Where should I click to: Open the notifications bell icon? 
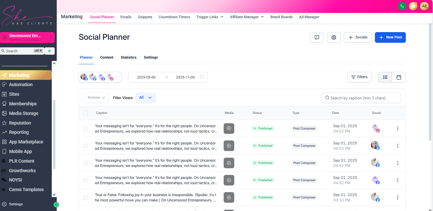point(413,6)
